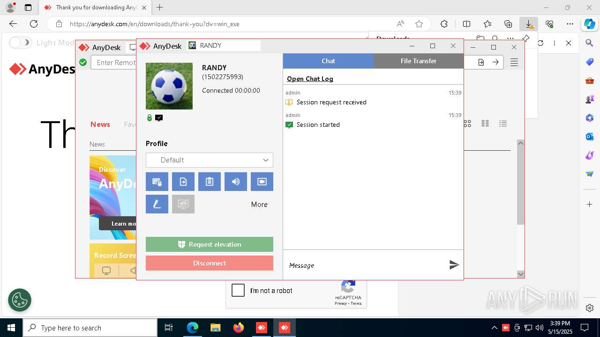The height and width of the screenshot is (337, 600).
Task: Switch AnyDesk view to list layout
Action: (503, 124)
